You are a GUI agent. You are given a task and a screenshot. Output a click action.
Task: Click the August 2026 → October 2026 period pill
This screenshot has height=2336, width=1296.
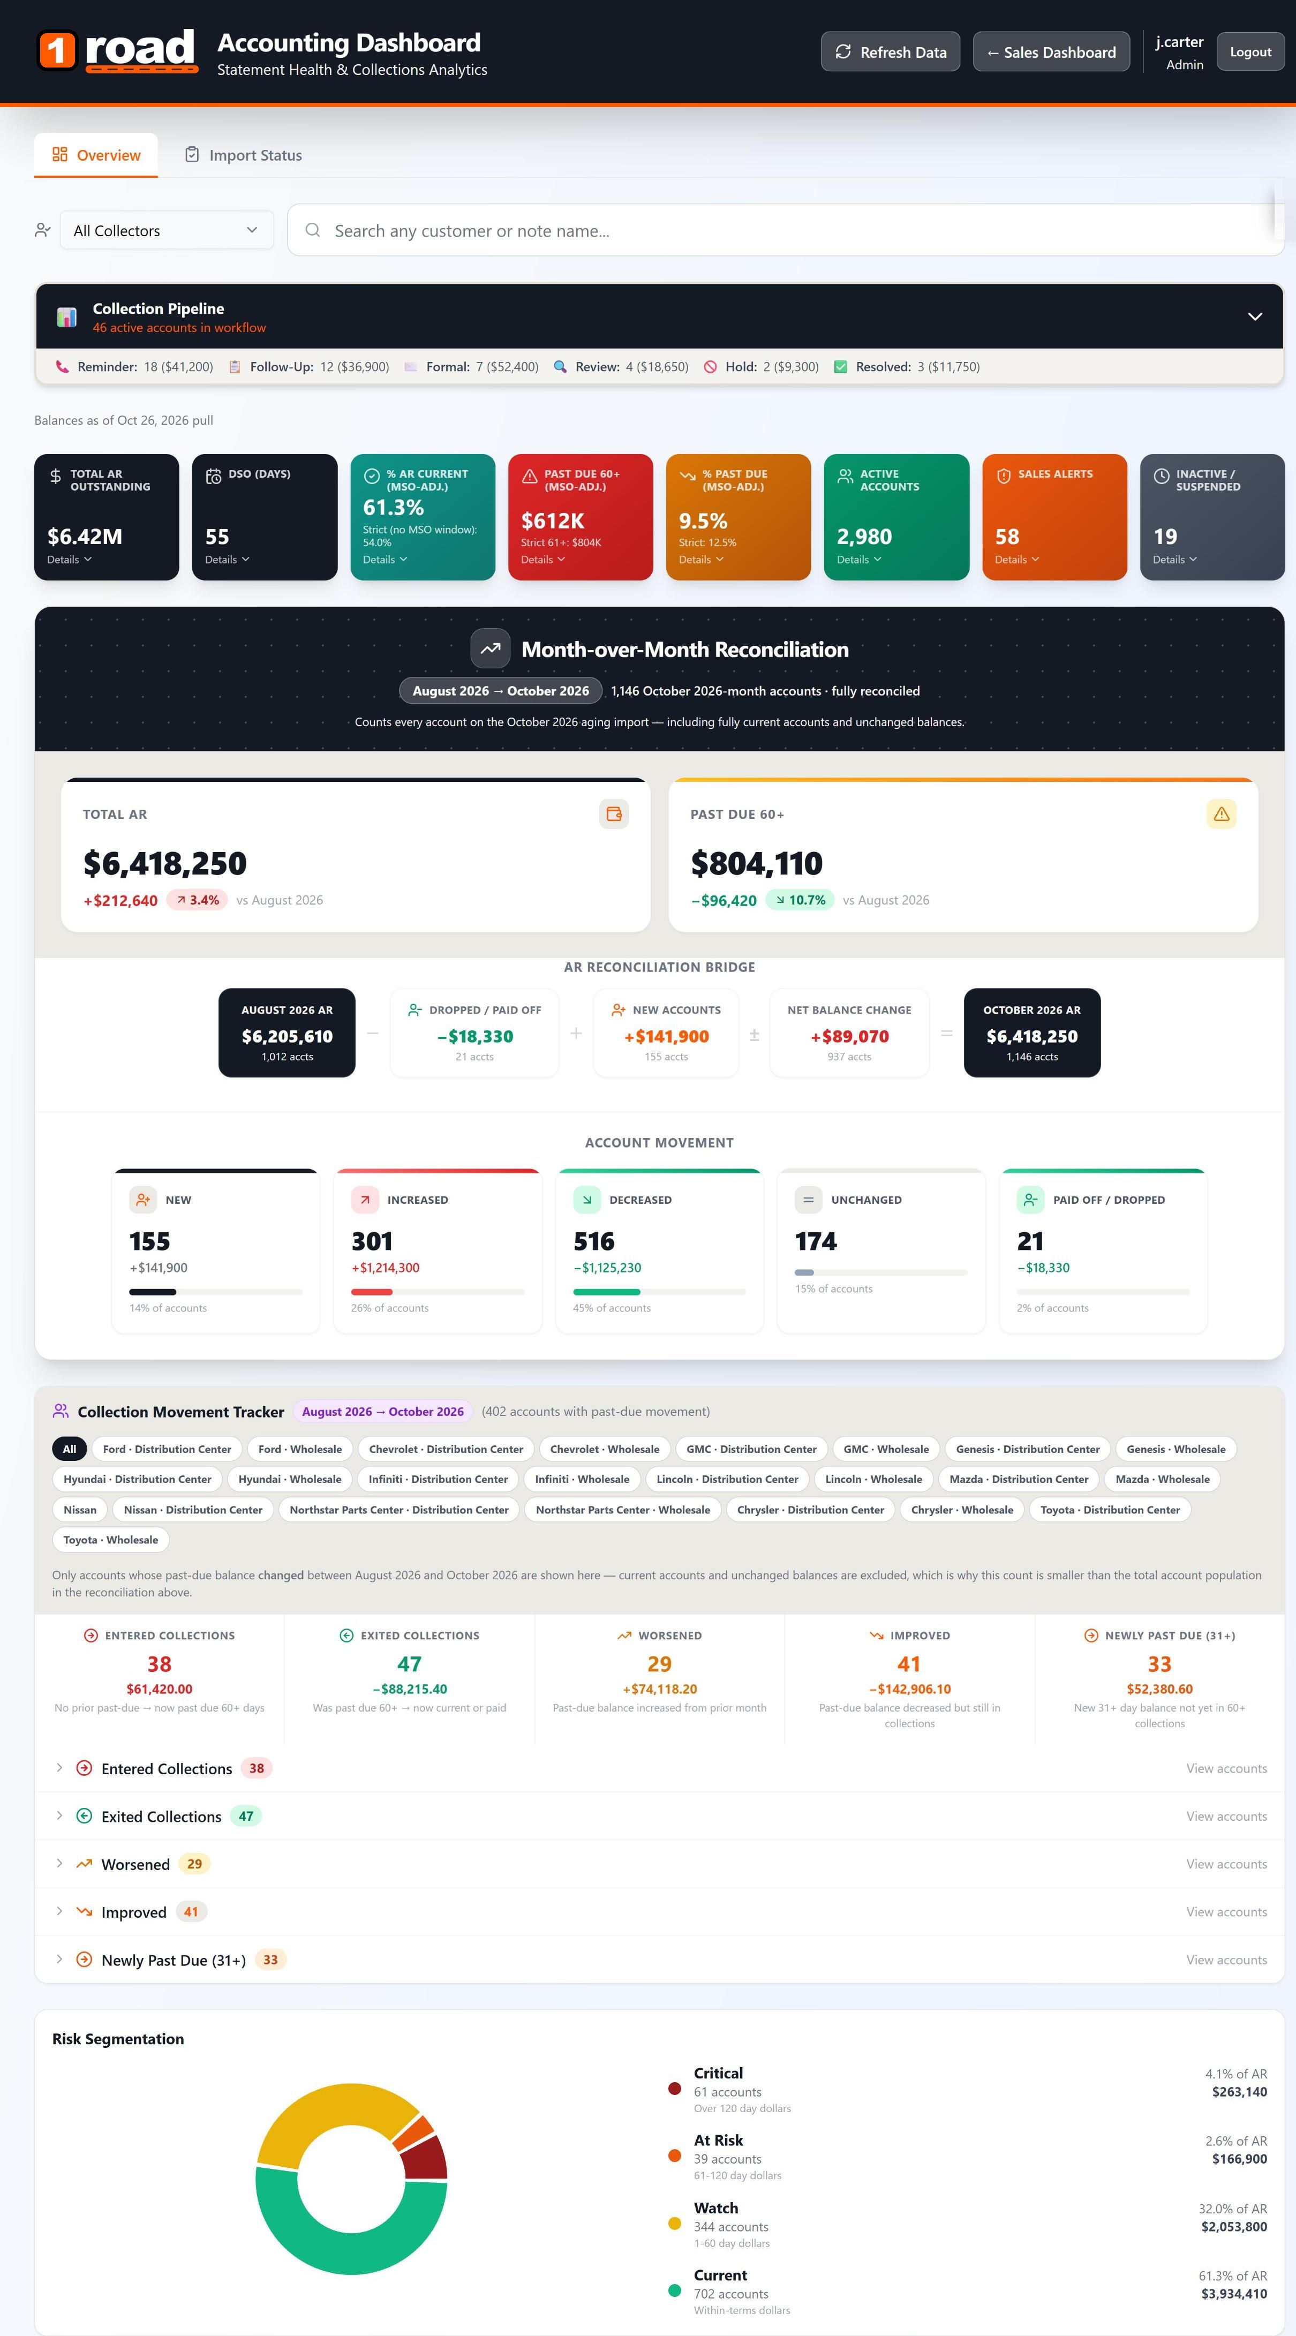[x=501, y=690]
